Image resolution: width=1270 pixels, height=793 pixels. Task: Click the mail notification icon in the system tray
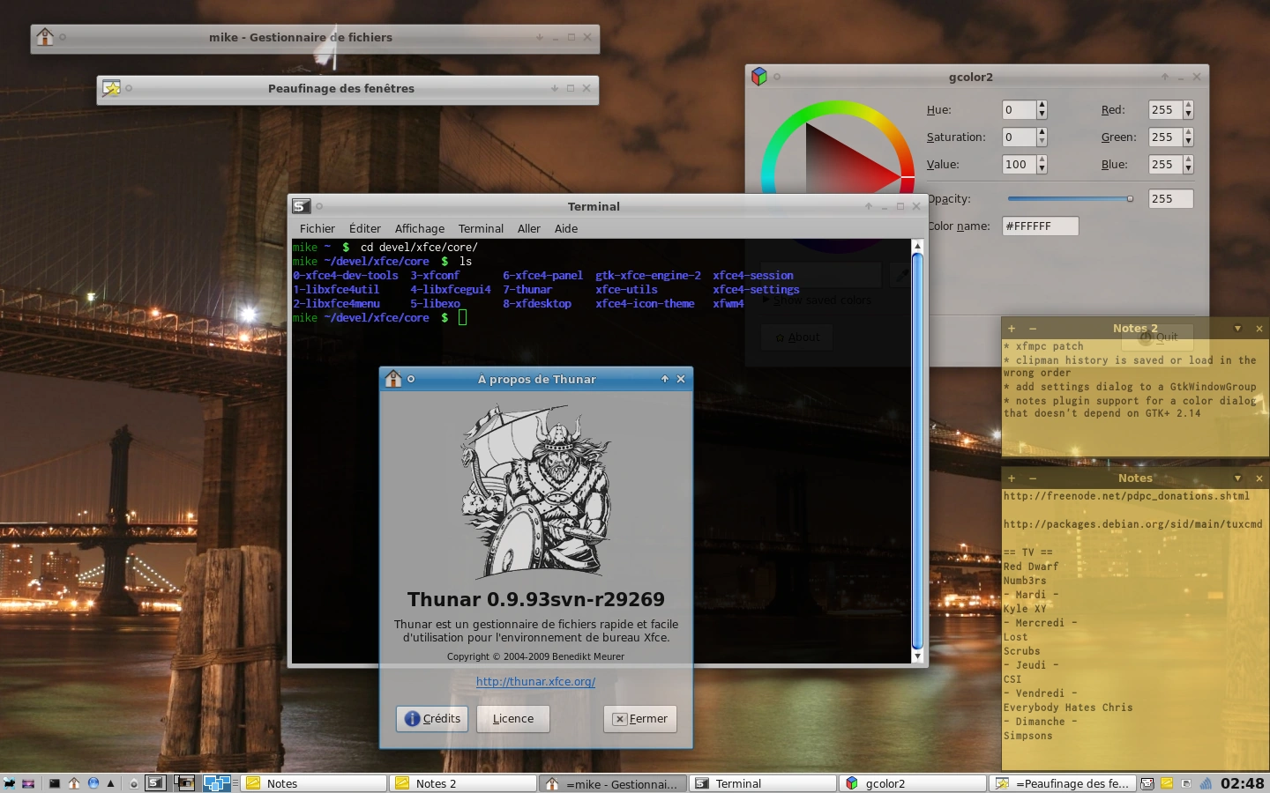(x=1147, y=783)
